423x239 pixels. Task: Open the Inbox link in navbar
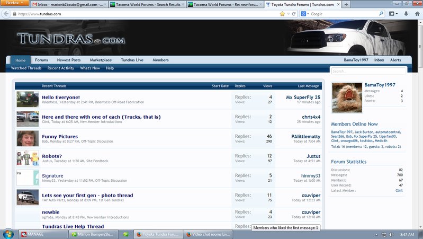pos(379,60)
